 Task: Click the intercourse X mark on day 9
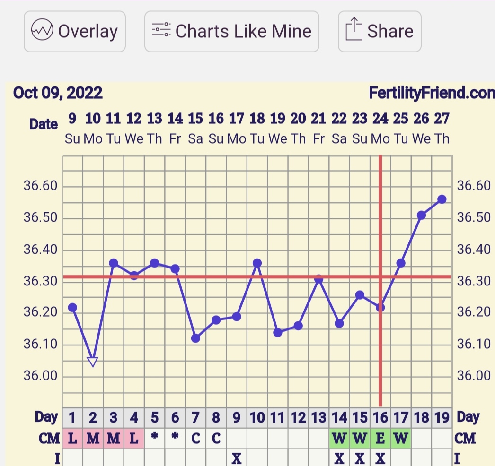pos(237,457)
